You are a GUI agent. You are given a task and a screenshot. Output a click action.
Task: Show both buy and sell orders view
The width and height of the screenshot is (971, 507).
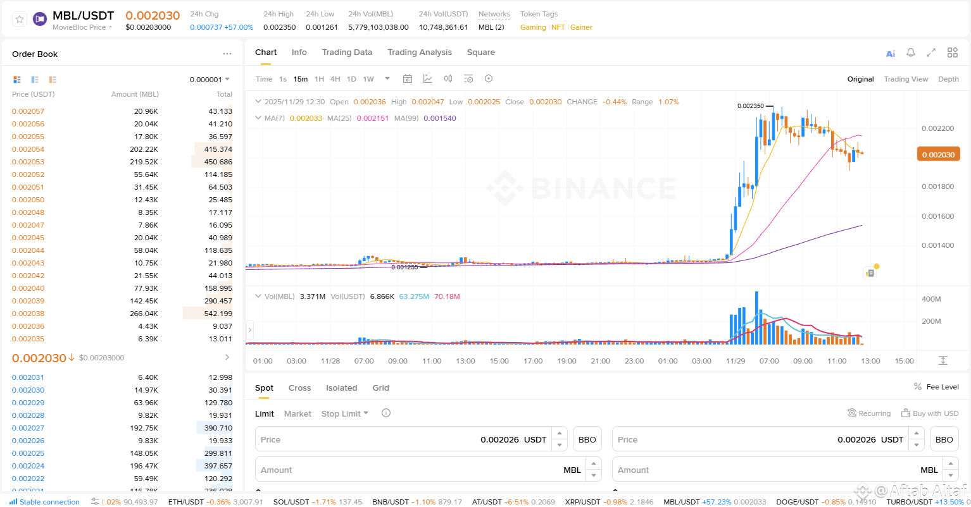tap(17, 80)
